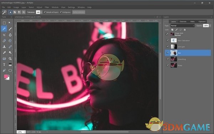
Task: Open the Image menu
Action: [x=16, y=7]
